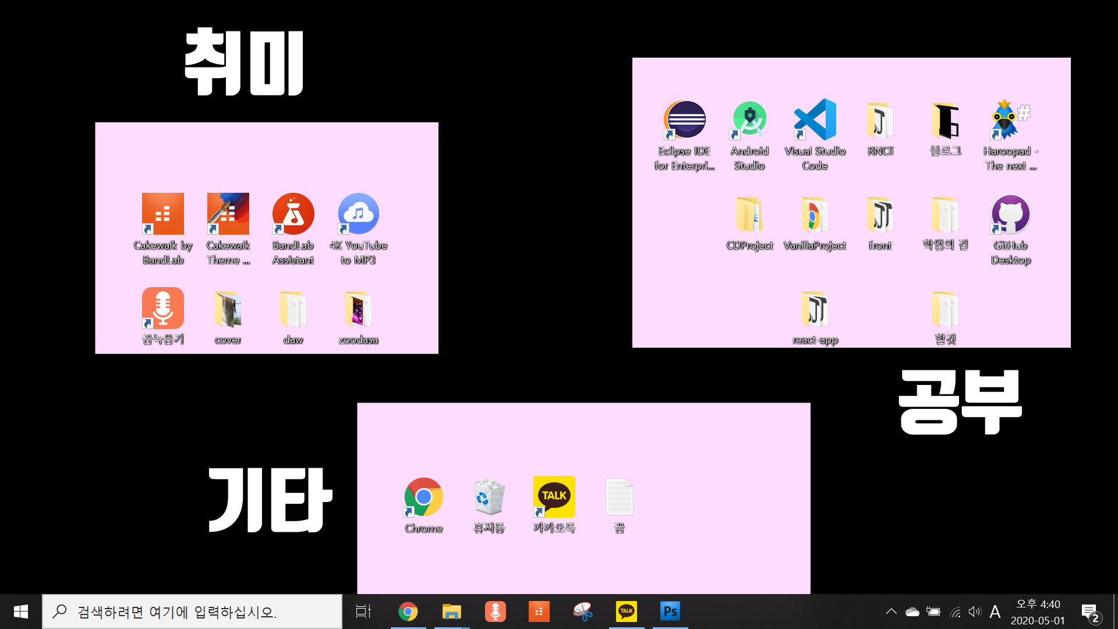Click the Recycle Bin desktop icon

click(x=489, y=497)
